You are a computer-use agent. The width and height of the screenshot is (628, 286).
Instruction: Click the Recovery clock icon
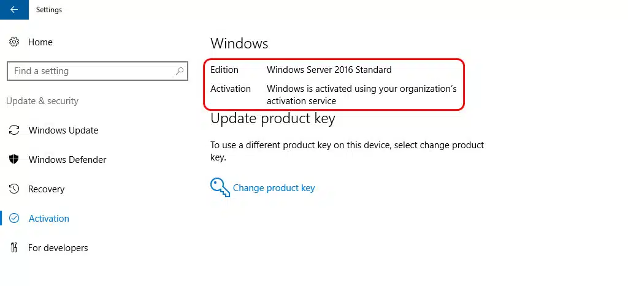click(x=14, y=189)
